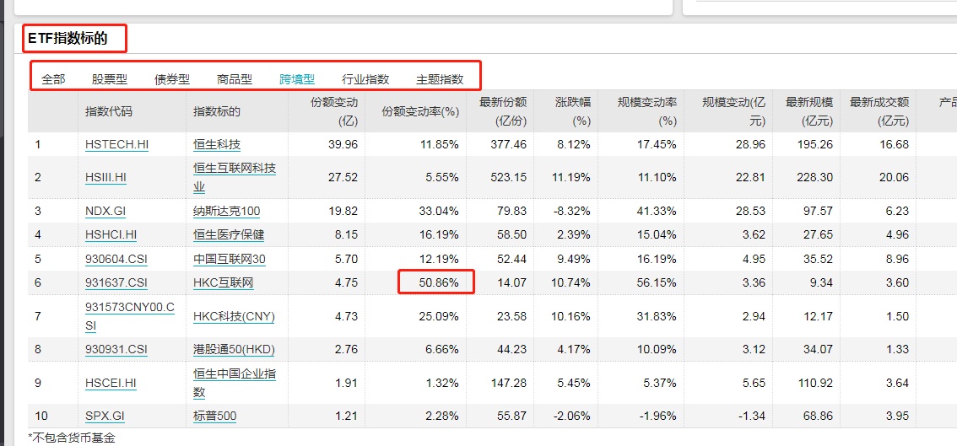Switch to the 商品型 tab

pyautogui.click(x=235, y=79)
